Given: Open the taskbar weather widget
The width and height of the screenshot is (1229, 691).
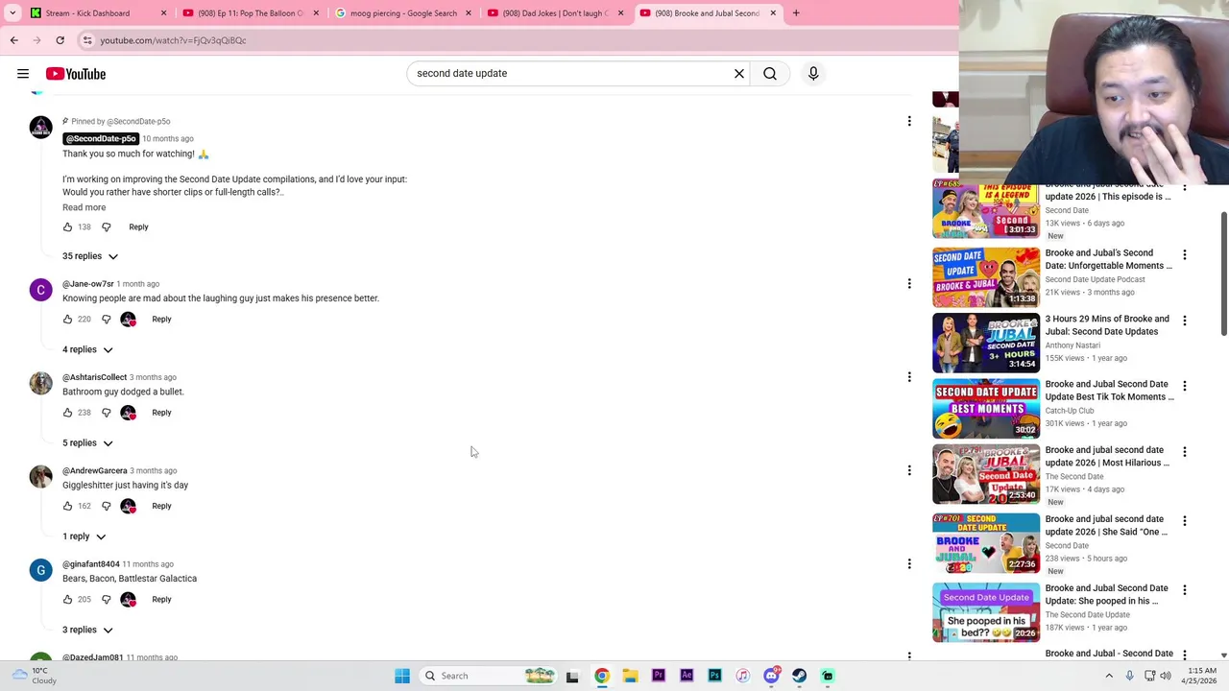Looking at the screenshot, I should [x=34, y=676].
